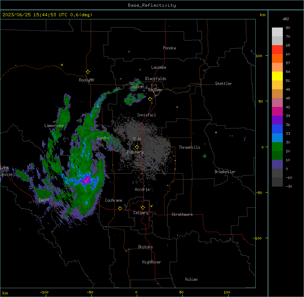Image resolution: width=304 pixels, height=297 pixels.
Task: Click the yellow diamond marker near RockyMH
Action: (x=88, y=72)
